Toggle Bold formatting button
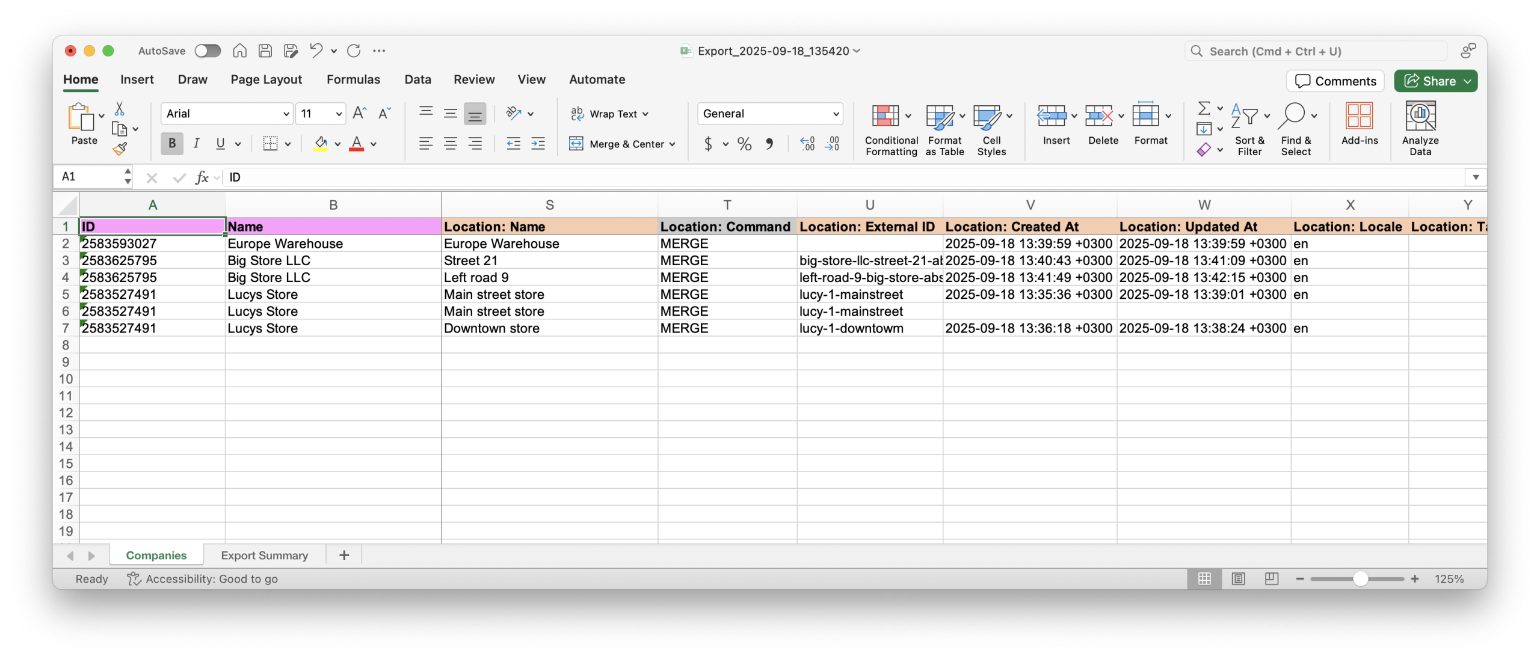The width and height of the screenshot is (1540, 659). (172, 144)
